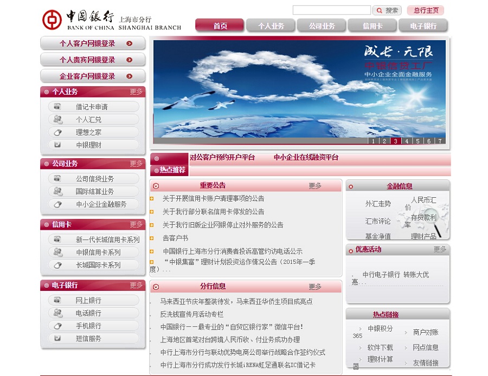Open the 个人业务 navigation tab
Image resolution: width=488 pixels, height=376 pixels.
click(271, 25)
